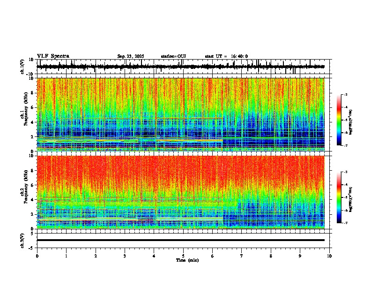Click the "-7" label on ch.1 color bar
Image resolution: width=371 pixels, height=287 pixels.
[x=346, y=145]
